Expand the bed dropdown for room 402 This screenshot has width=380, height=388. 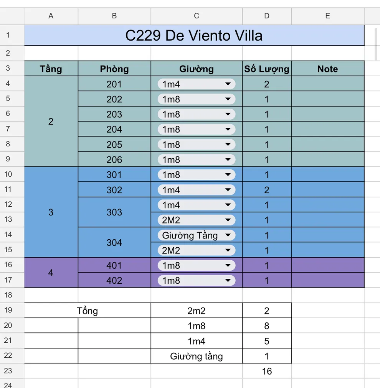(x=228, y=281)
